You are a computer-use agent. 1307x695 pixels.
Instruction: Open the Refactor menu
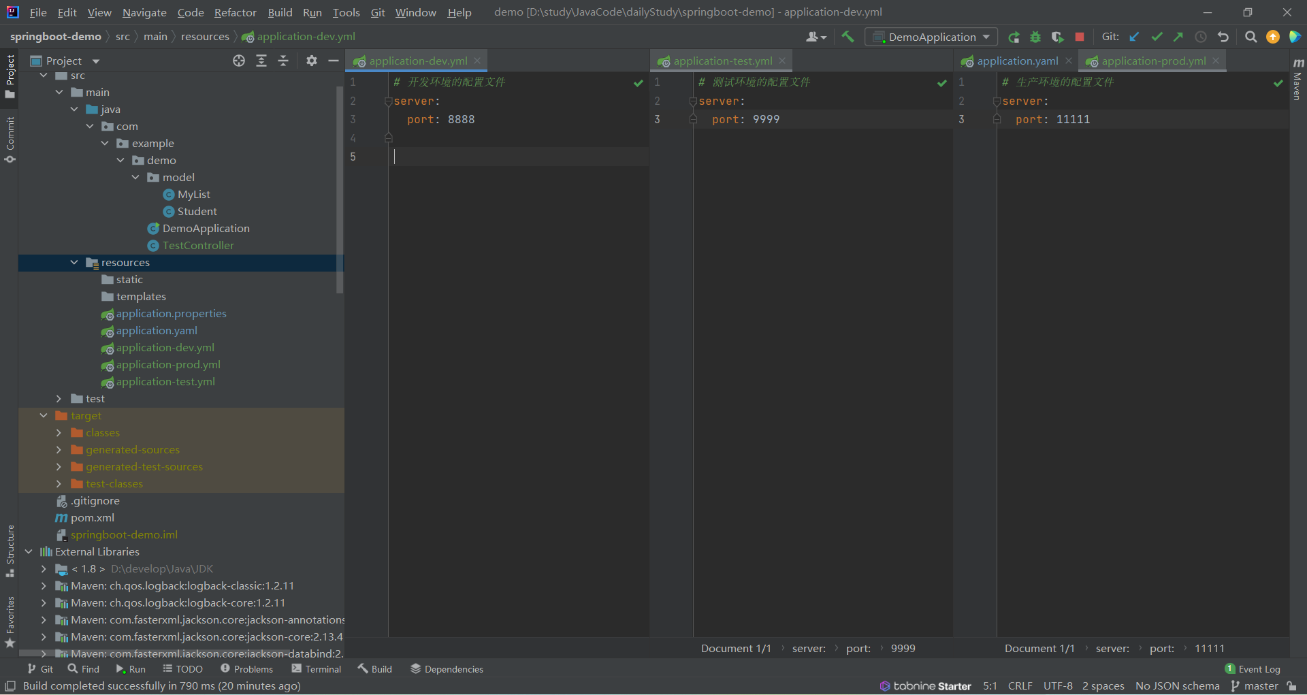click(235, 12)
